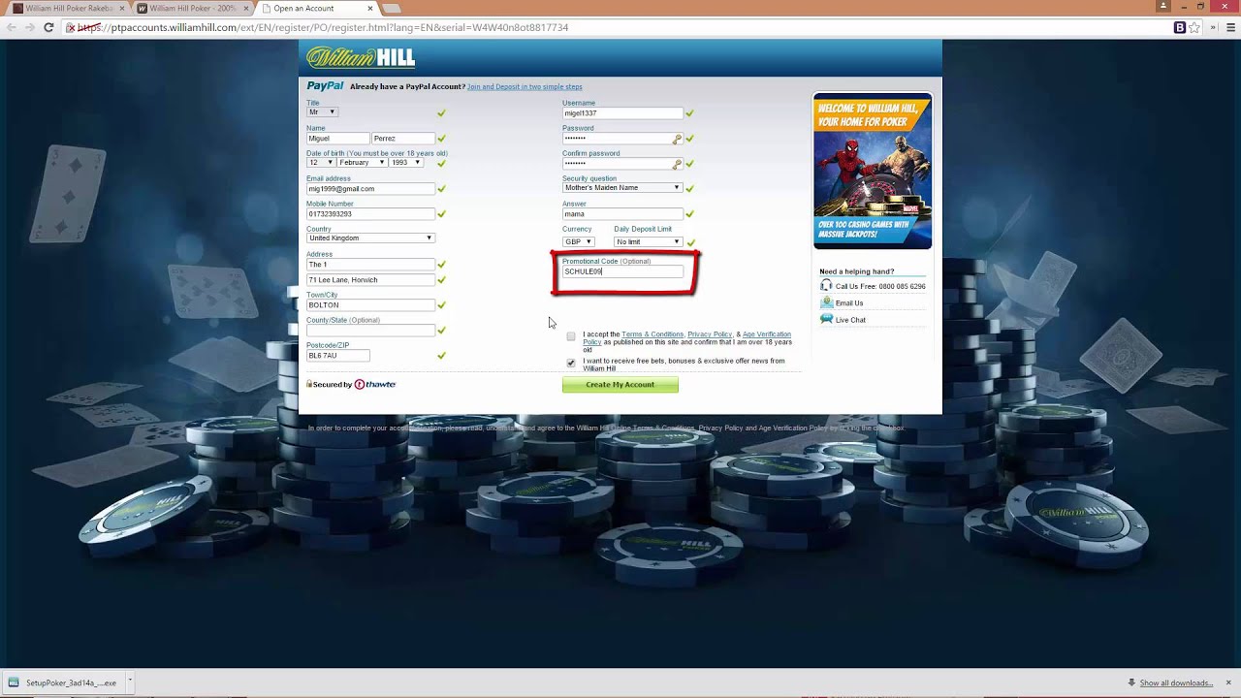Click the Mobile Number input field
This screenshot has width=1241, height=698.
[370, 214]
